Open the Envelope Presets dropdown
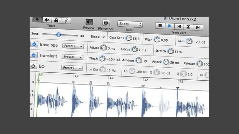This screenshot has width=239, height=134. click(73, 46)
